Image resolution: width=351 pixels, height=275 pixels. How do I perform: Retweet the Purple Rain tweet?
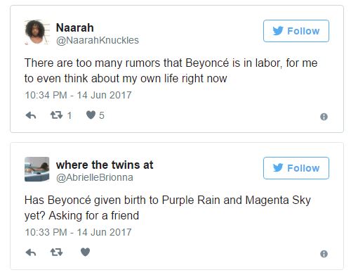(56, 252)
